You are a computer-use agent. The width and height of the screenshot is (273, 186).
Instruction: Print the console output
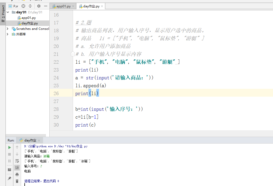(17, 174)
